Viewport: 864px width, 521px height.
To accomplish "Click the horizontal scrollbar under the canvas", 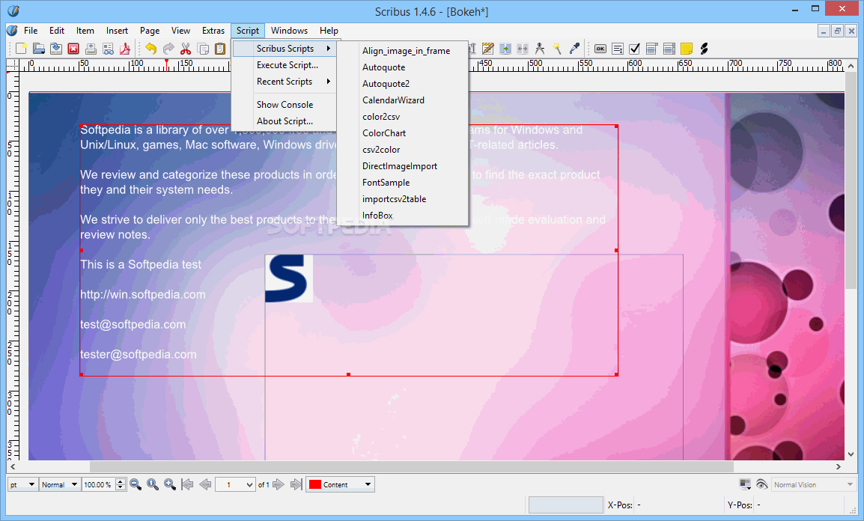I will 412,466.
